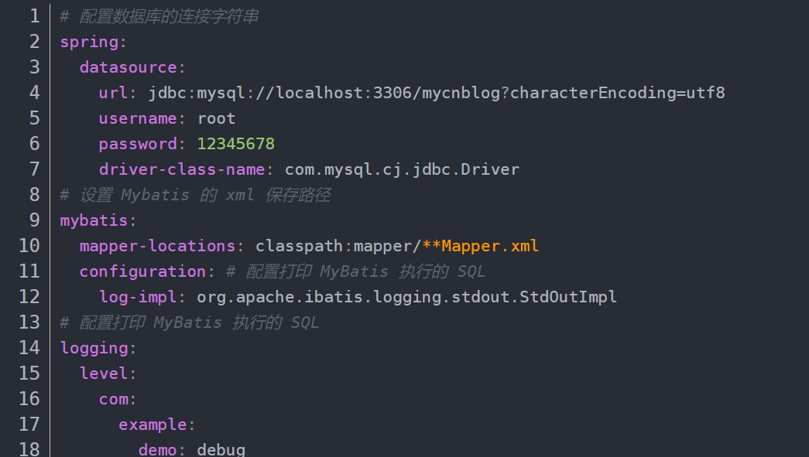Click the **Mapper.xml highlighted text
The width and height of the screenshot is (809, 457).
pos(480,246)
